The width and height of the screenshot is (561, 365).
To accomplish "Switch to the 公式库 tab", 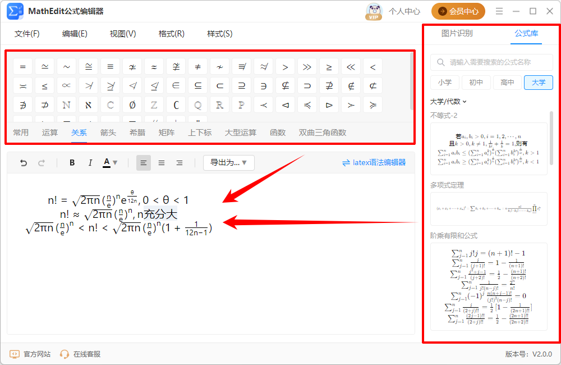I will (x=526, y=33).
